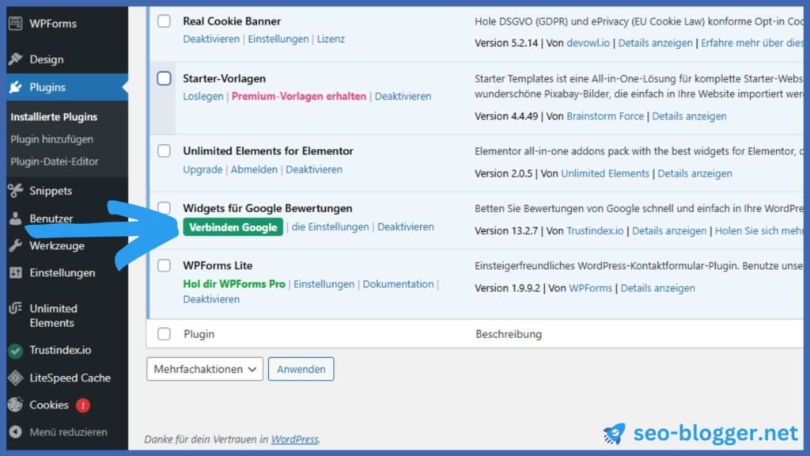
Task: Select the Benutzer user icon
Action: tap(17, 218)
